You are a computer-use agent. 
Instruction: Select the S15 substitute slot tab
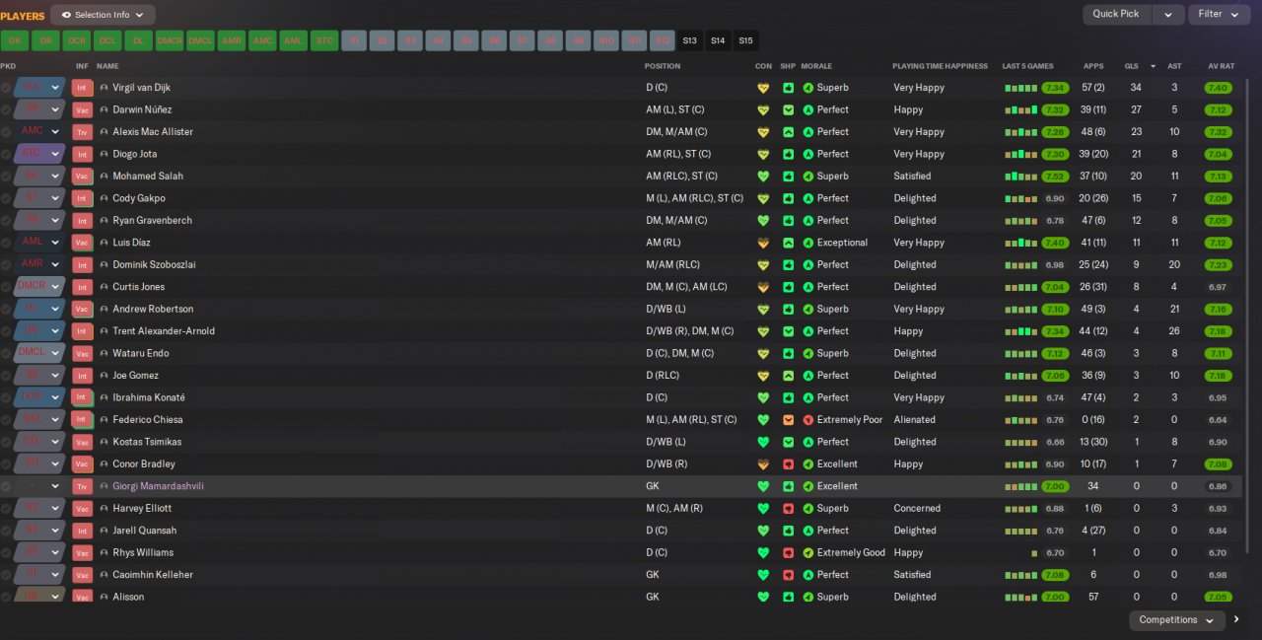[x=745, y=40]
